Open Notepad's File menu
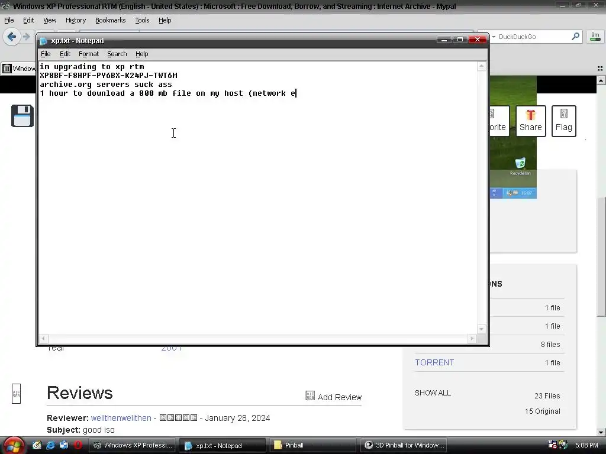 coord(46,54)
